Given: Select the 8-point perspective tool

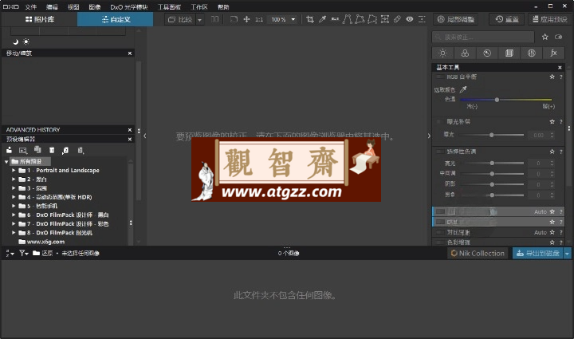Looking at the screenshot, I should pyautogui.click(x=372, y=19).
